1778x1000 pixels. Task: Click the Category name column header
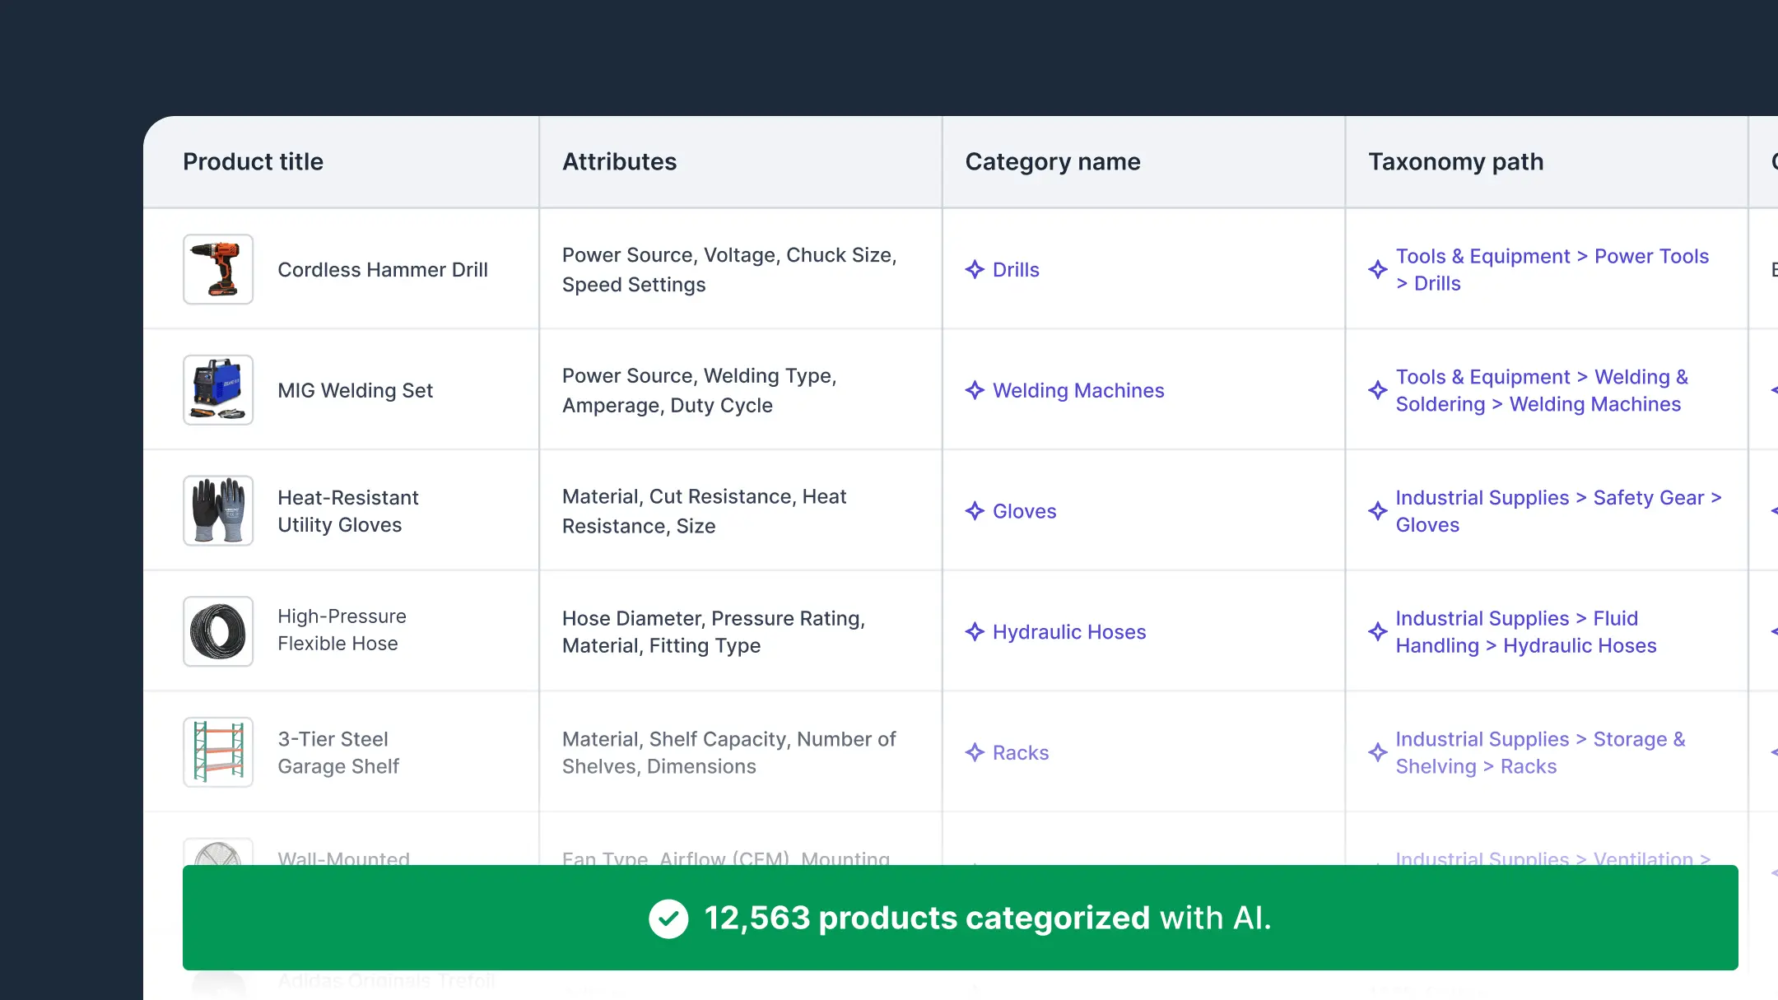[1053, 161]
